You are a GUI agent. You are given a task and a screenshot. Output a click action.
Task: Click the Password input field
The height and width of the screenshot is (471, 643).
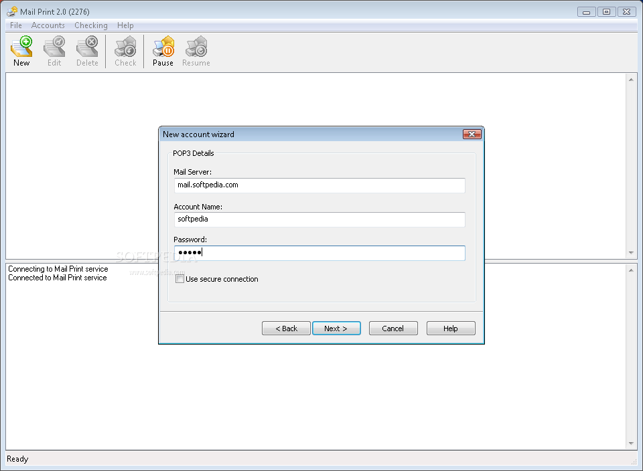pyautogui.click(x=319, y=253)
